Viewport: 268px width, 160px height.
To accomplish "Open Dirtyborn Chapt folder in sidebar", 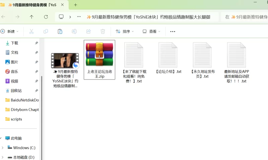I will (x=22, y=110).
